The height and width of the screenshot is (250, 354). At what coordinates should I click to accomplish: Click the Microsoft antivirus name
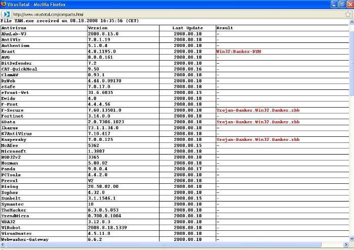pyautogui.click(x=14, y=151)
